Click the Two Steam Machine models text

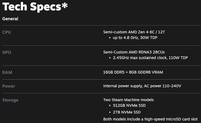128,100
